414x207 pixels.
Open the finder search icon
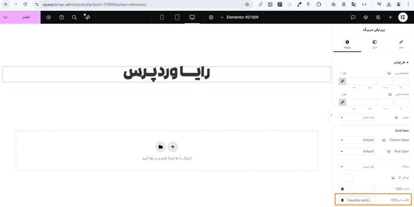coord(74,17)
